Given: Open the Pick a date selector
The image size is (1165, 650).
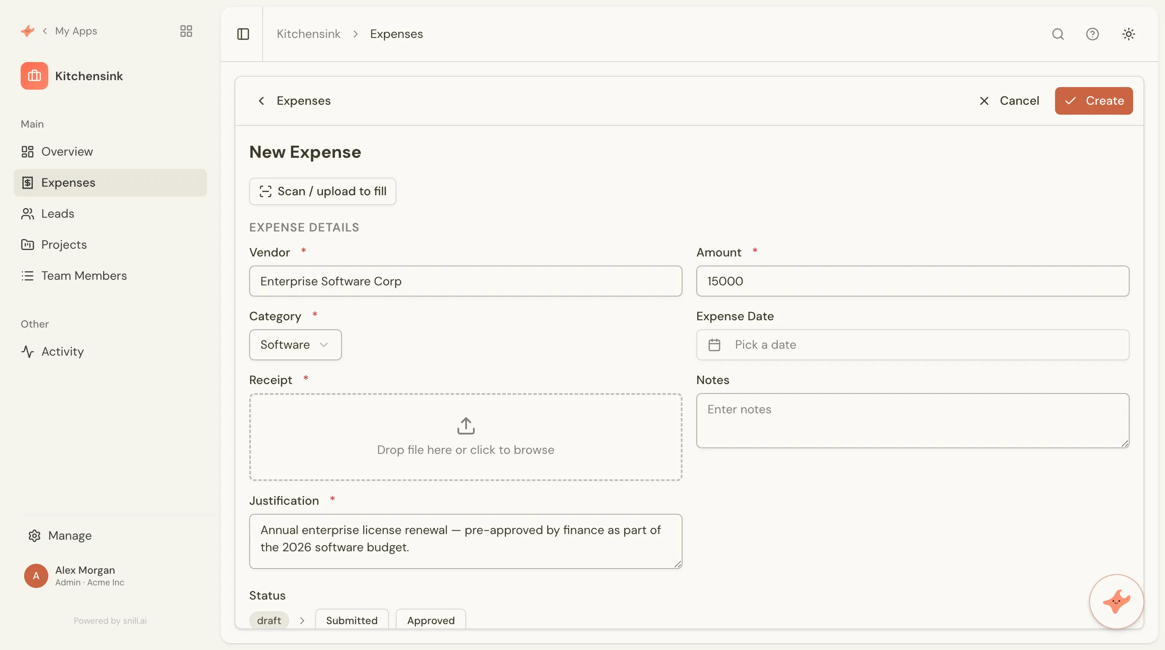Looking at the screenshot, I should pos(912,345).
